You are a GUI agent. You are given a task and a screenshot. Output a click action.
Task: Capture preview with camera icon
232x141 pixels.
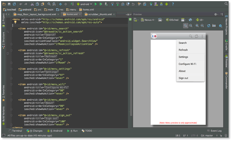[214, 26]
